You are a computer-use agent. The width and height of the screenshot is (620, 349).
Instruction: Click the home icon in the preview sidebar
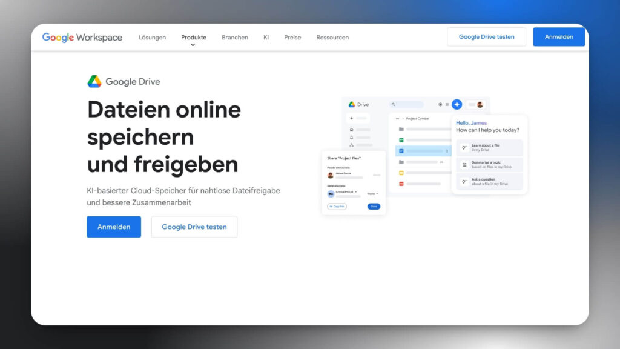(x=352, y=130)
